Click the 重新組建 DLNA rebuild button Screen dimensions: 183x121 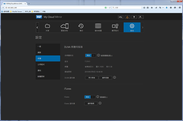[106, 78]
